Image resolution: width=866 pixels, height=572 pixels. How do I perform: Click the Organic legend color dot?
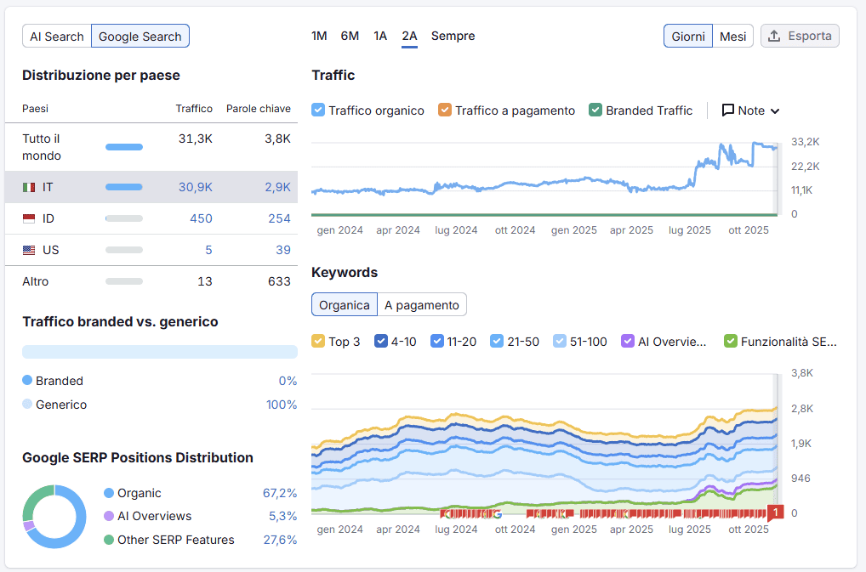click(x=109, y=493)
